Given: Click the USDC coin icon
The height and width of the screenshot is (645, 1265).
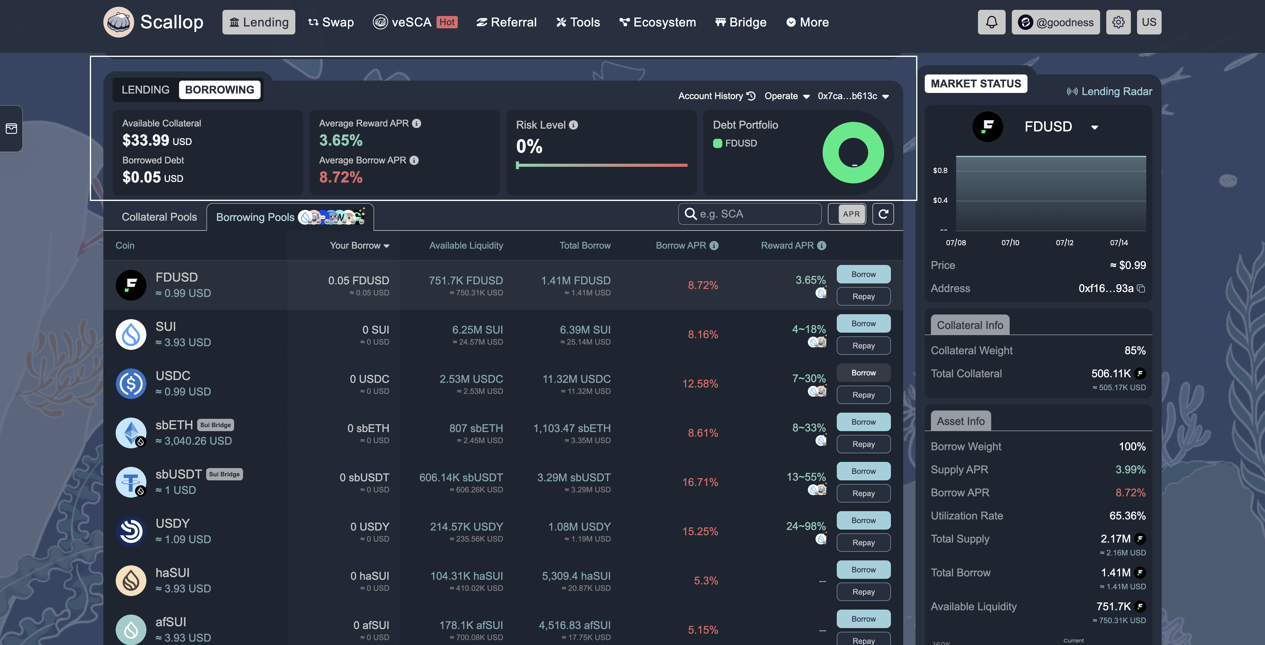Looking at the screenshot, I should [x=131, y=384].
